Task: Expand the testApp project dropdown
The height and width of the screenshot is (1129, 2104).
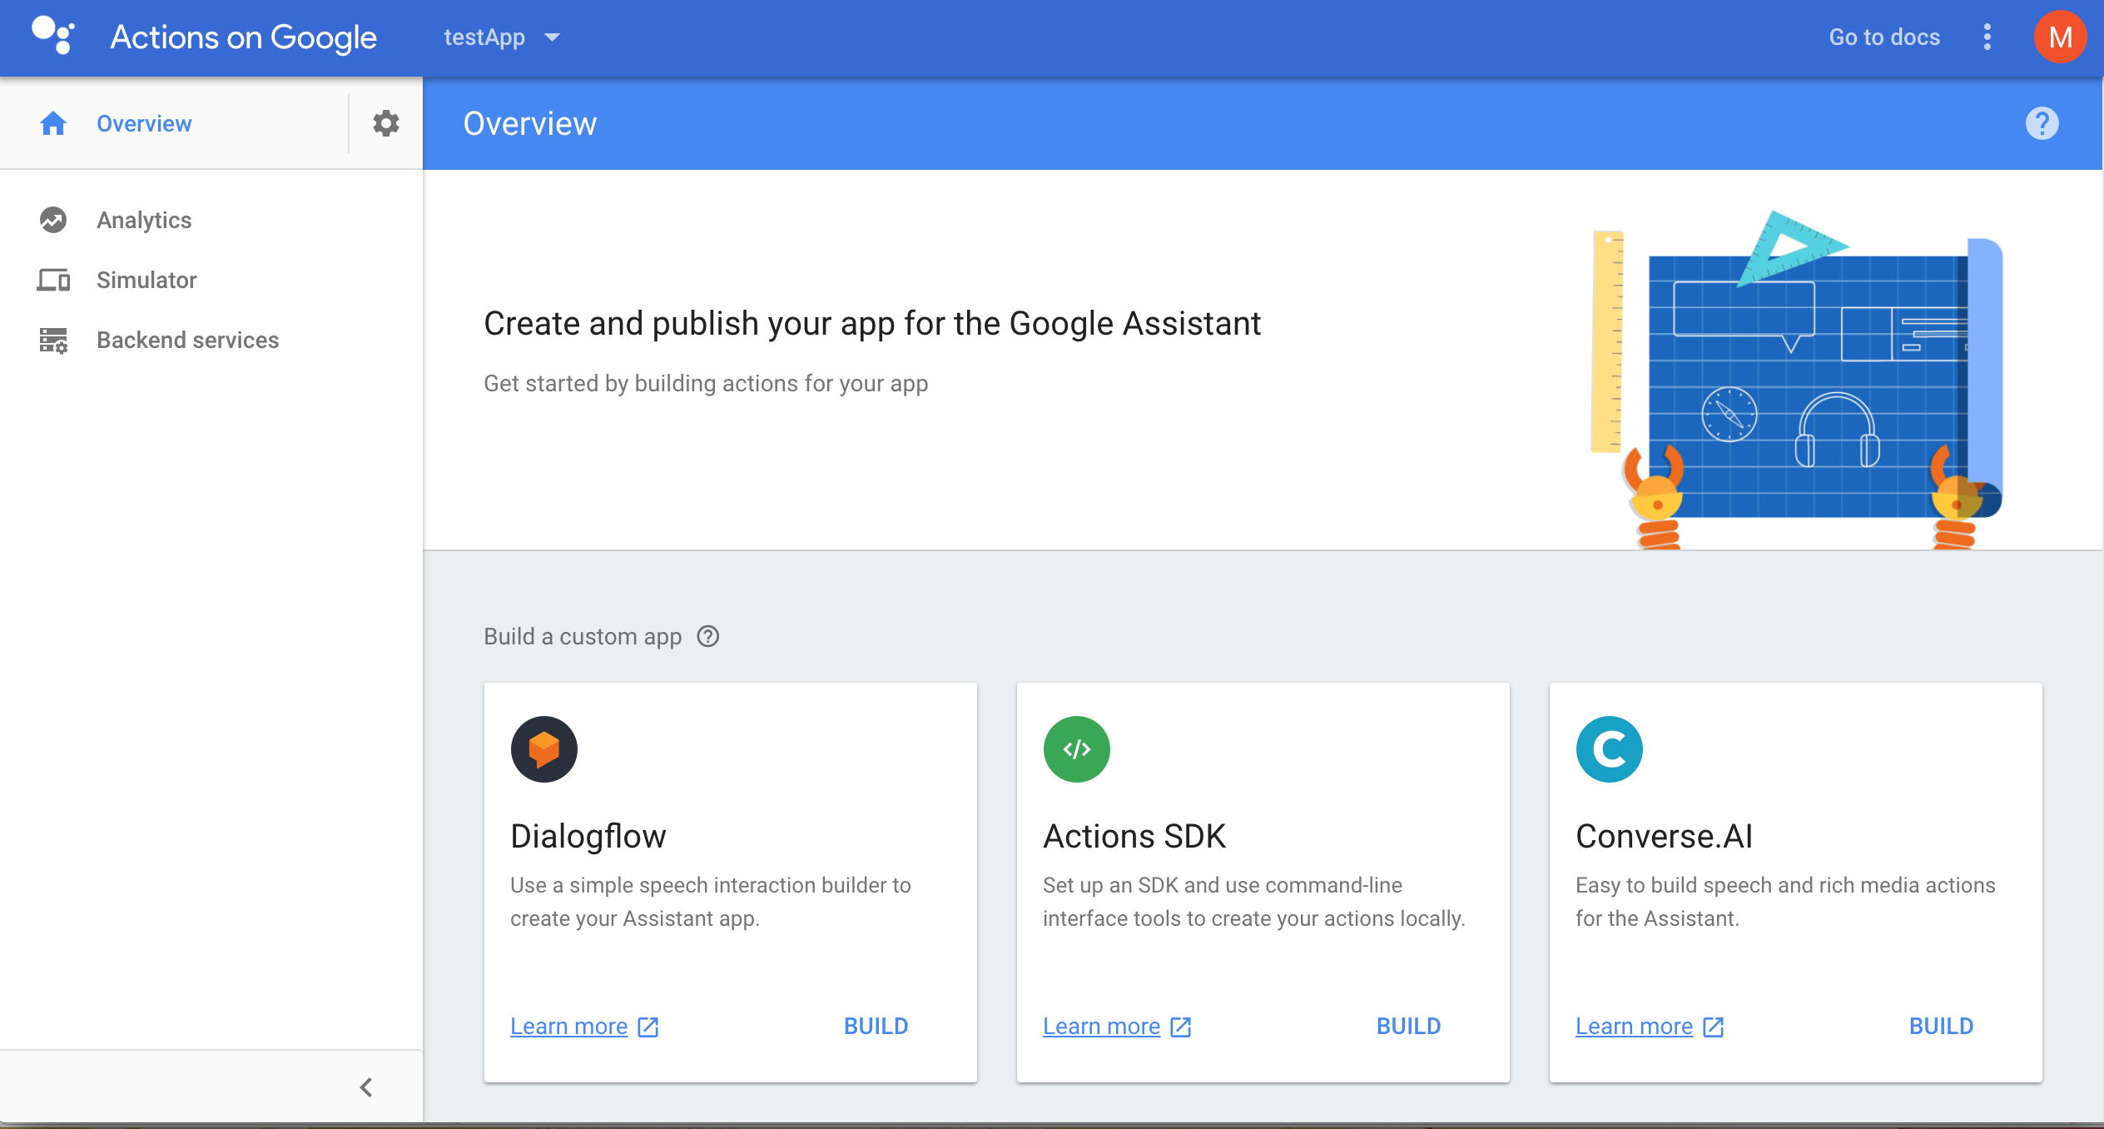Action: coord(502,37)
